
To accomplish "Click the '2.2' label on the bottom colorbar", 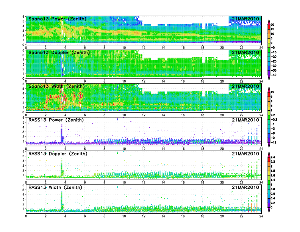I will click(273, 161).
